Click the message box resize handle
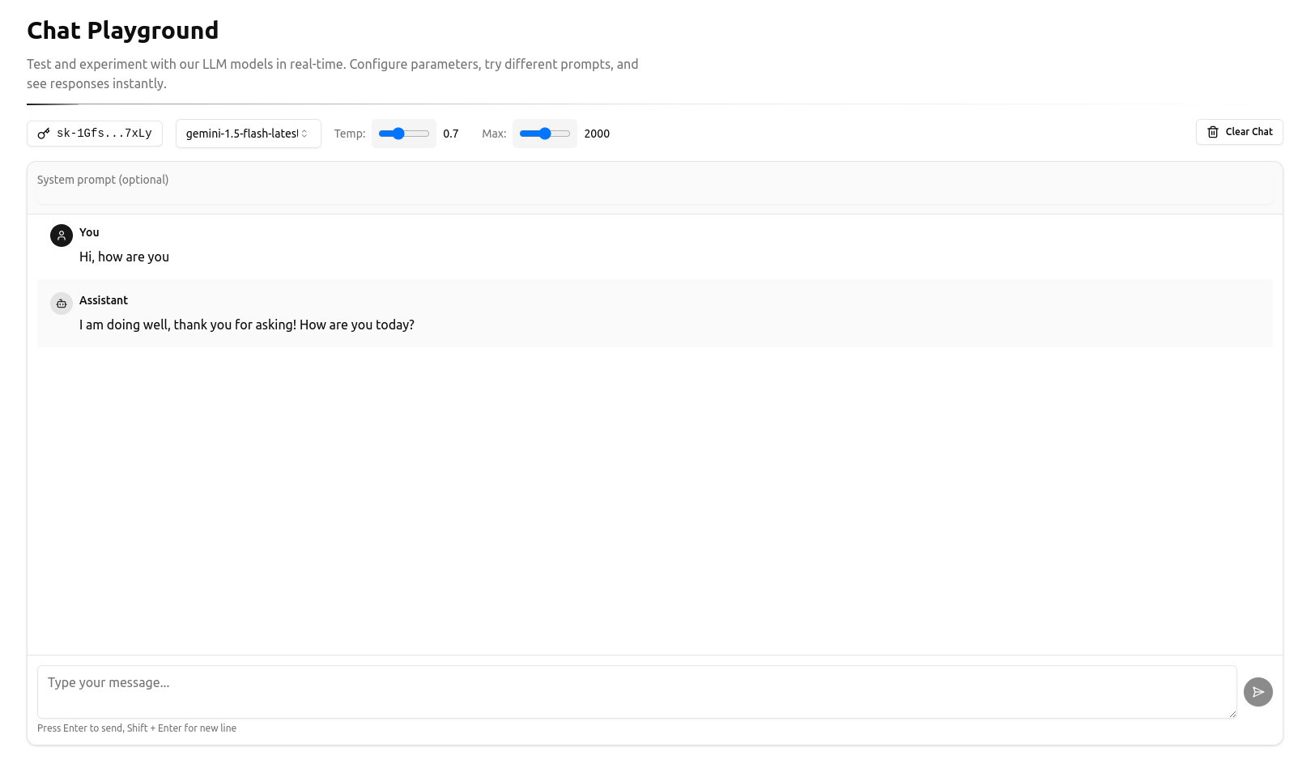Image resolution: width=1298 pixels, height=764 pixels. click(x=1232, y=713)
